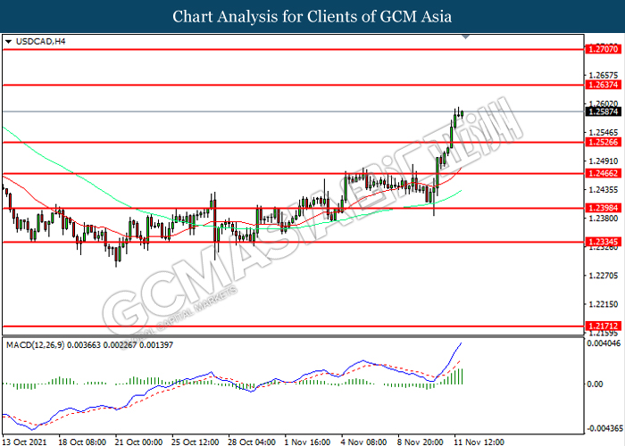Click the 21 Oct 00:00 time label
Screen dimensions: 625x446
point(138,442)
